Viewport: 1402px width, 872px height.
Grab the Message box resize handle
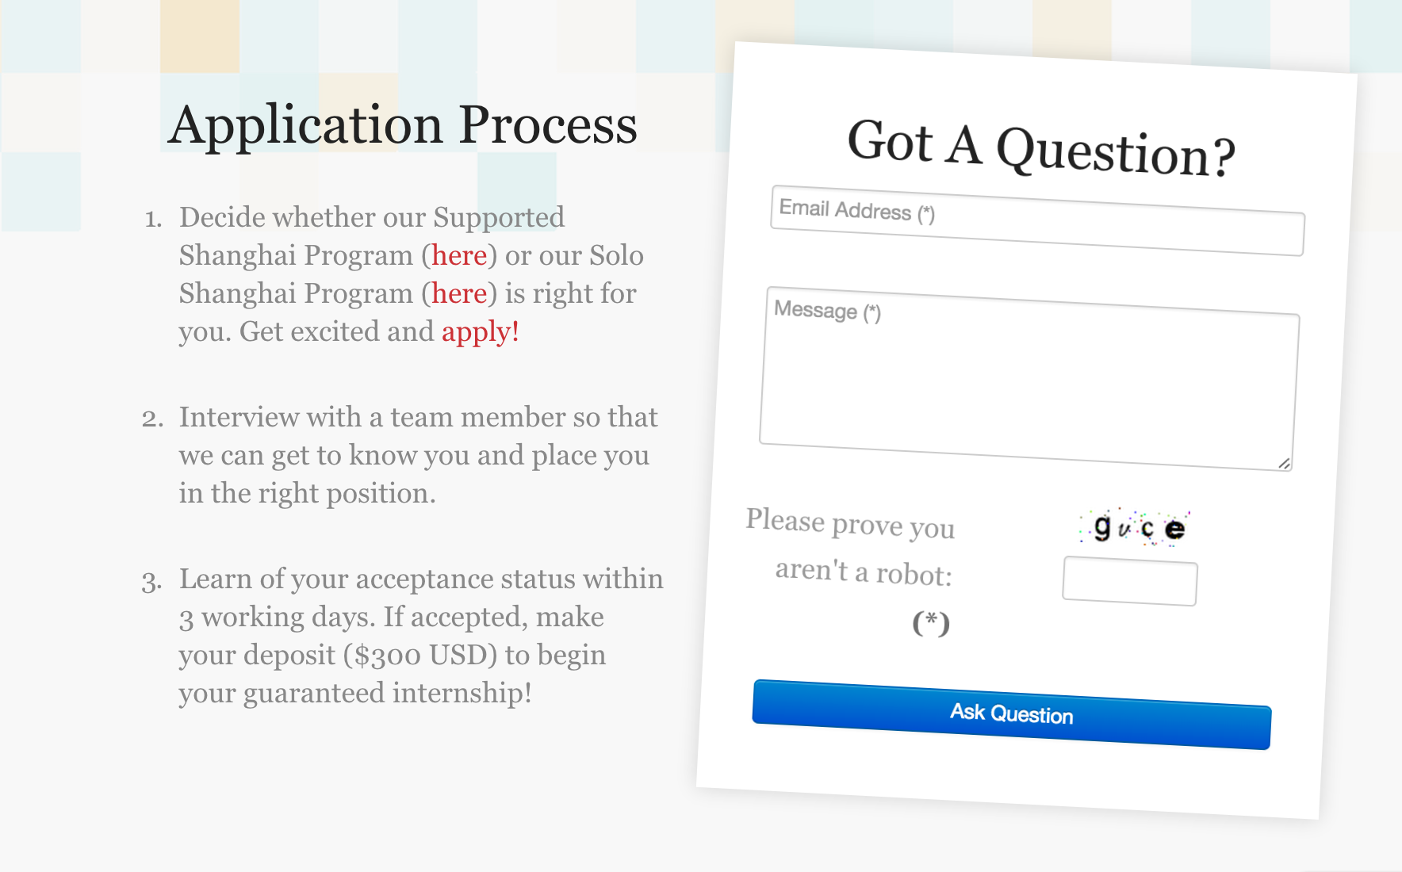click(x=1284, y=464)
